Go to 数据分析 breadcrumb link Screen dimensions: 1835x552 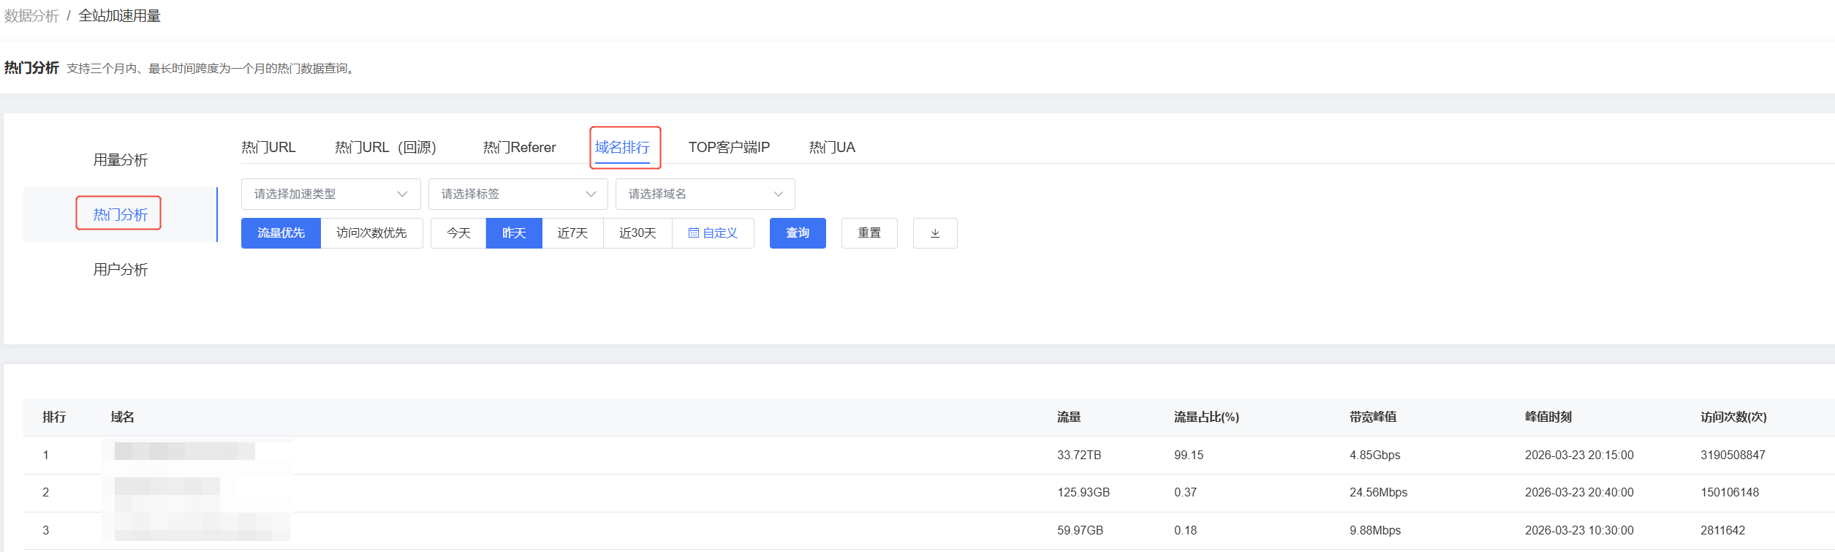point(31,16)
